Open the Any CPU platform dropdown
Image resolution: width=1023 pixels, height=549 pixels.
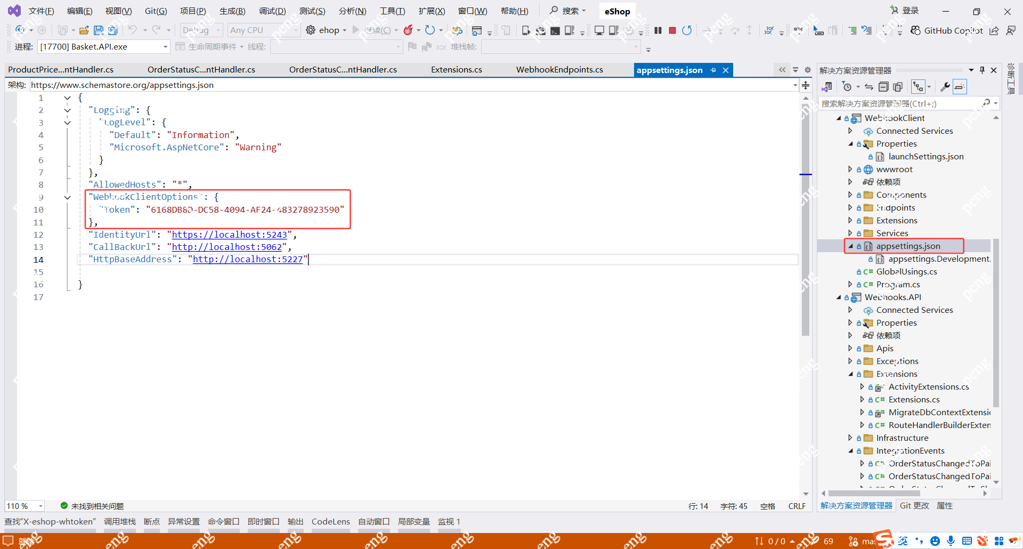264,30
